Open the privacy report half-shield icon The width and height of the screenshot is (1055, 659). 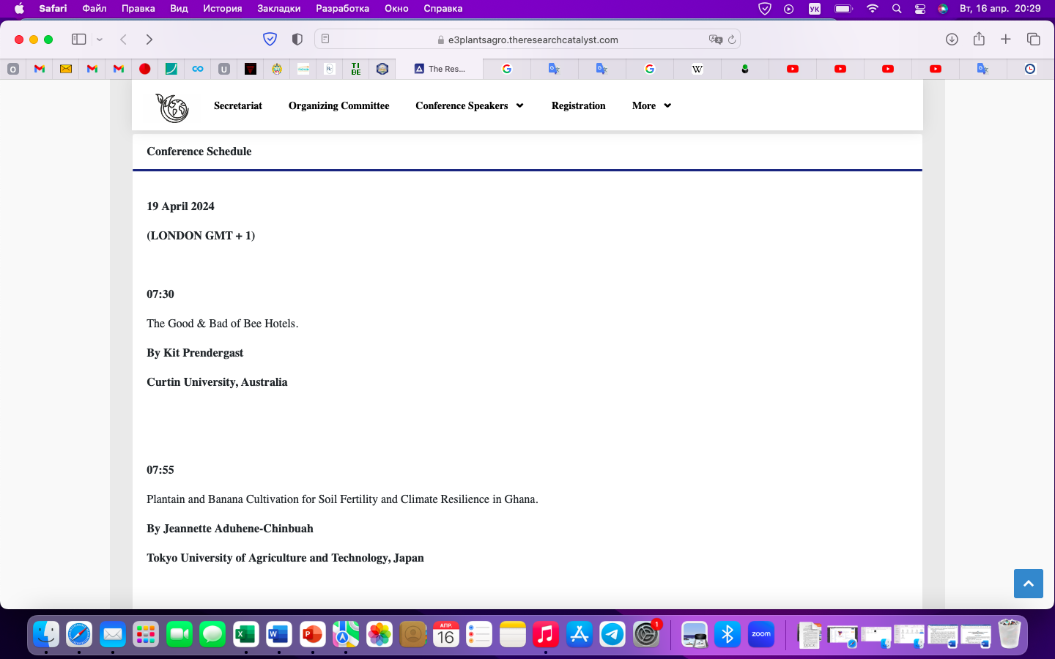pyautogui.click(x=297, y=39)
